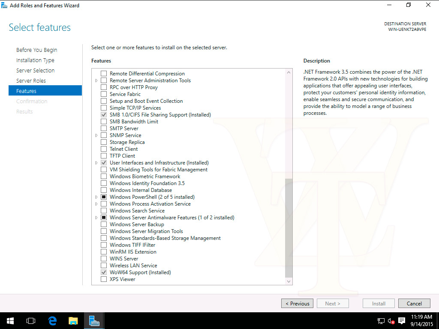
Task: Tick the XPS Viewer checkbox
Action: click(104, 279)
